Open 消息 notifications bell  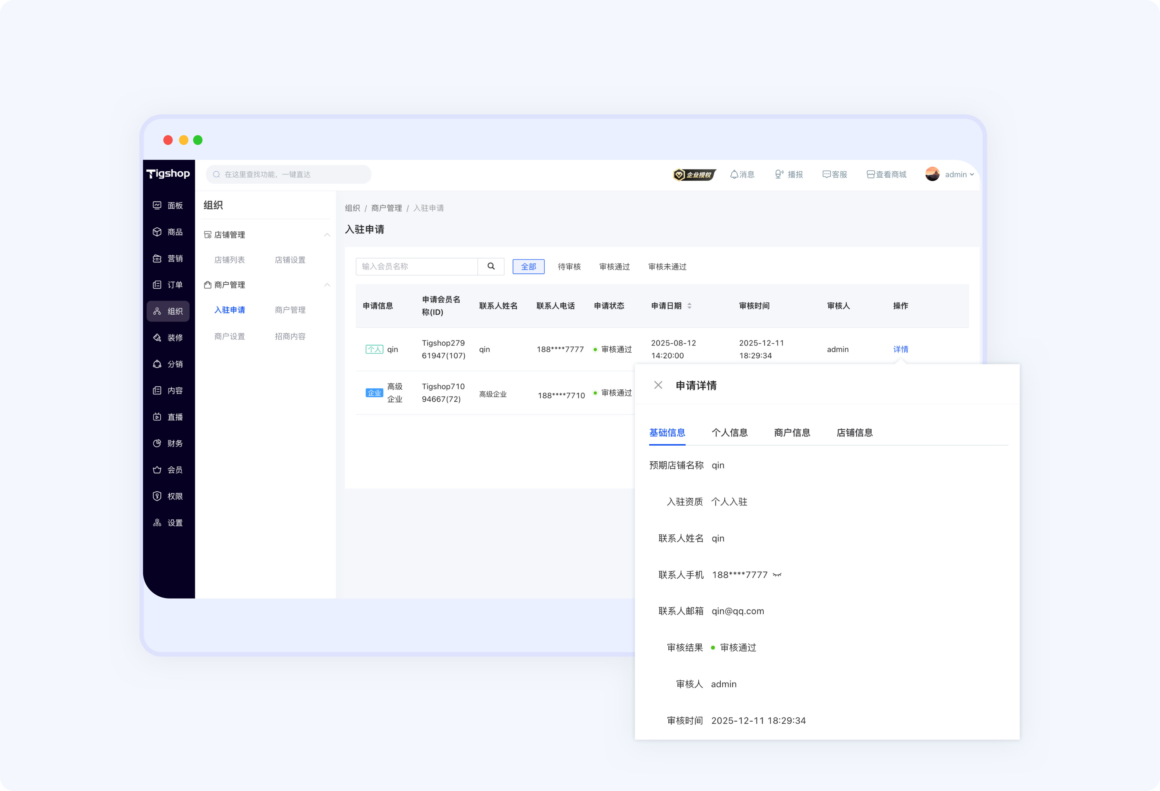pos(742,174)
